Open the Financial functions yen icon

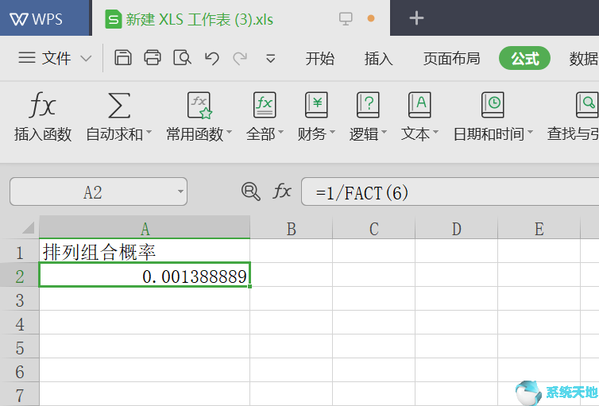point(316,105)
